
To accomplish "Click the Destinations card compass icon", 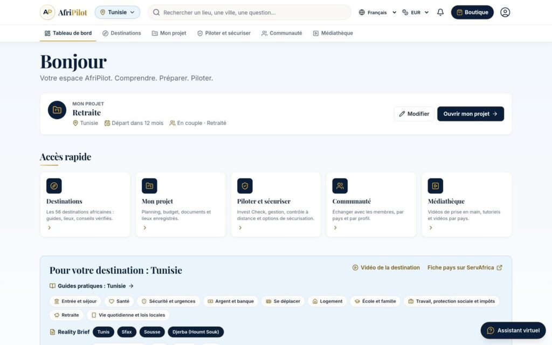I will pyautogui.click(x=54, y=186).
